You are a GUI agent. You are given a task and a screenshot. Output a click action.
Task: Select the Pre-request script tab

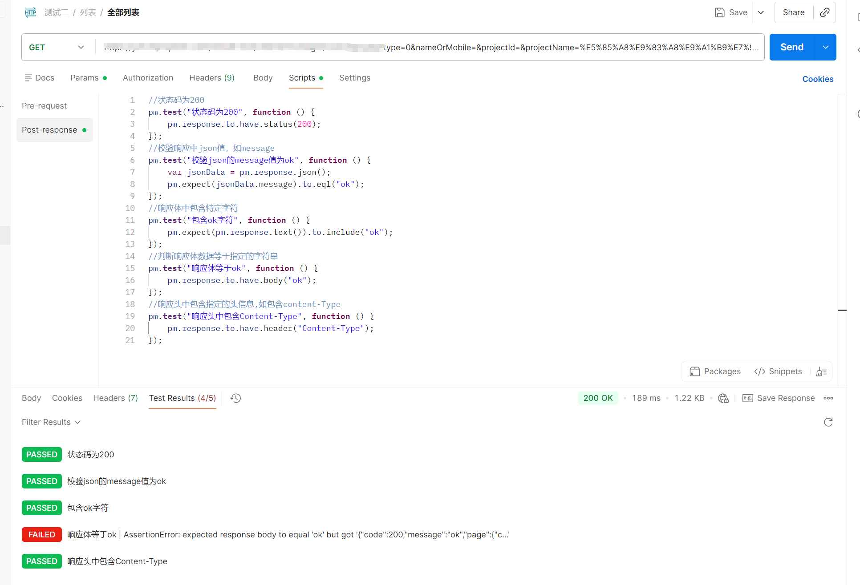coord(44,106)
